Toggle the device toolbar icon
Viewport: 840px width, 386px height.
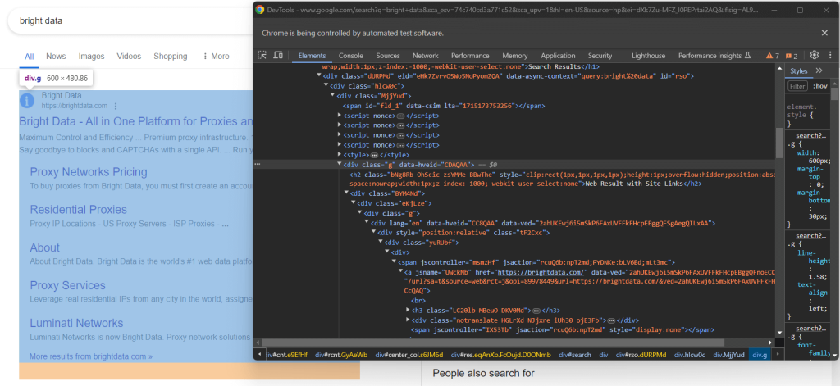point(278,56)
